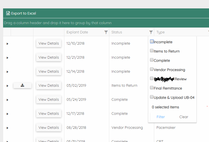
Task: Click the Excel export icon
Action: pyautogui.click(x=8, y=13)
